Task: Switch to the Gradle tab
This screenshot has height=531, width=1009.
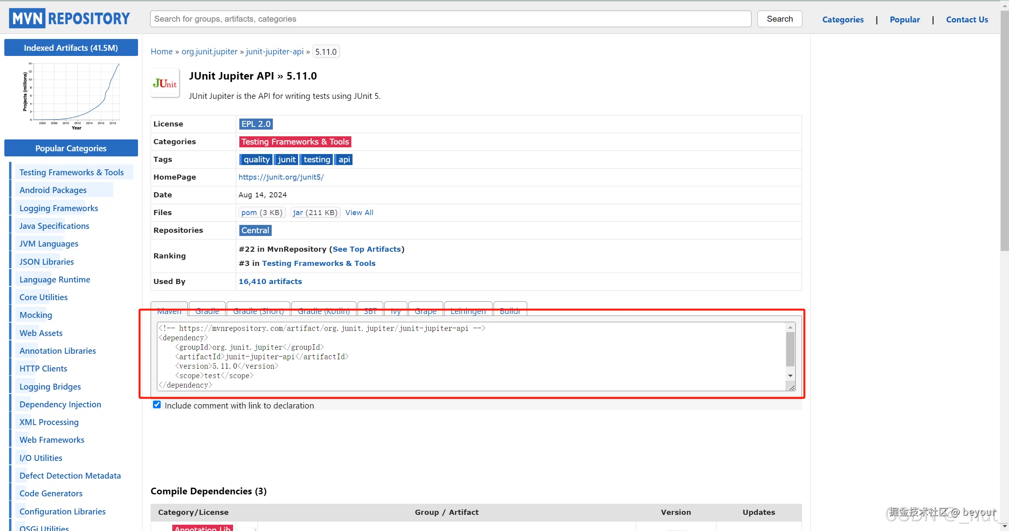Action: click(x=207, y=310)
